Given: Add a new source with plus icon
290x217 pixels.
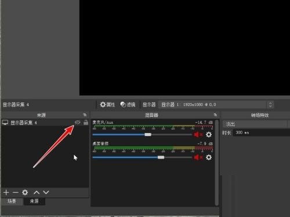Looking at the screenshot, I should [6, 192].
